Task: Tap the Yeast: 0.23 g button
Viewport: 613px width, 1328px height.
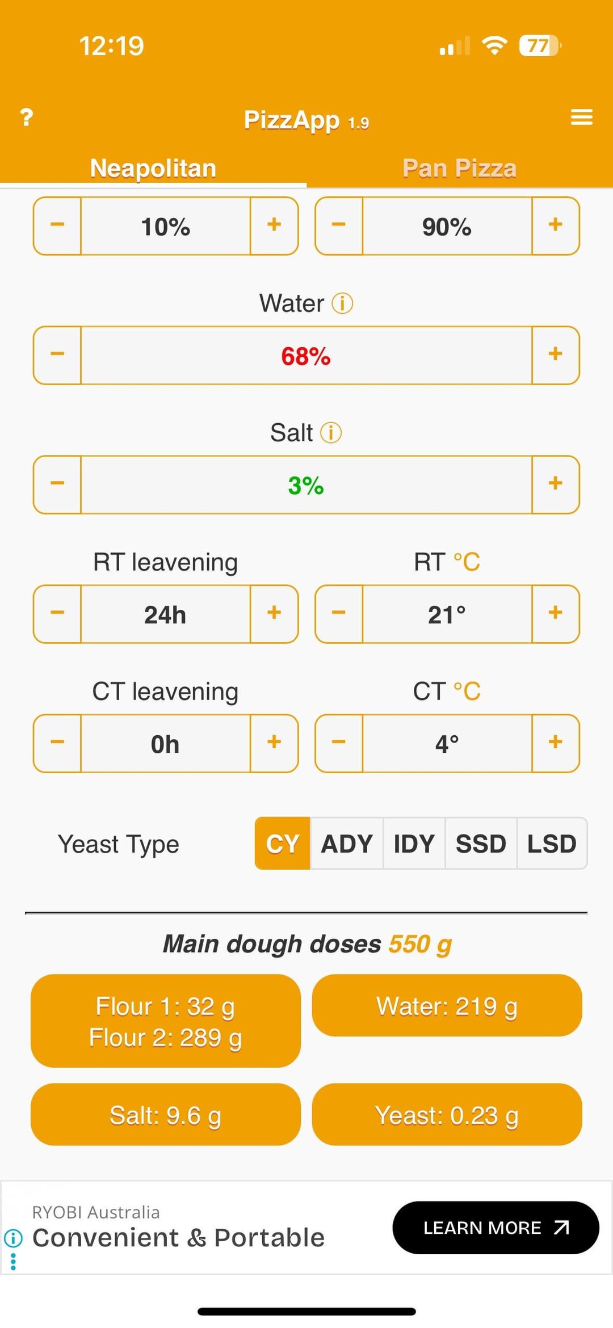Action: click(447, 1115)
